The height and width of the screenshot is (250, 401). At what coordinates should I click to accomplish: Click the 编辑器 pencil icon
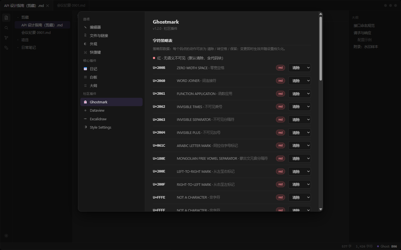click(x=85, y=27)
